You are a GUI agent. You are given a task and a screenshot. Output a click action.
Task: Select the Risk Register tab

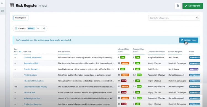[x=20, y=18]
